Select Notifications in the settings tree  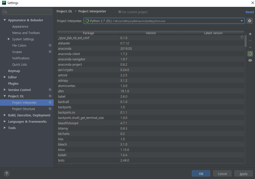[21, 58]
